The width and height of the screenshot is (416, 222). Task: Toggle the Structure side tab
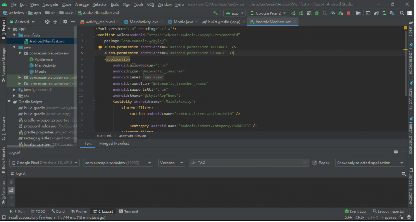[x=3, y=129]
